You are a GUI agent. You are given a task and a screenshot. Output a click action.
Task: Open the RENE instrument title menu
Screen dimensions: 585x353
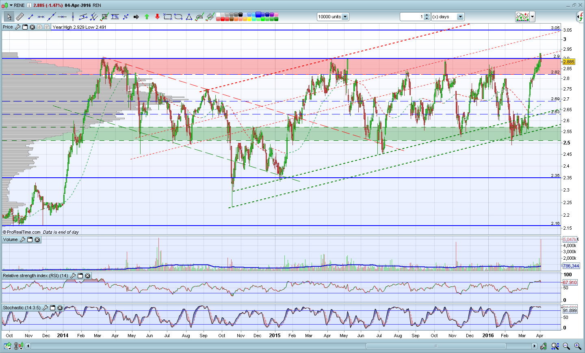(x=17, y=5)
